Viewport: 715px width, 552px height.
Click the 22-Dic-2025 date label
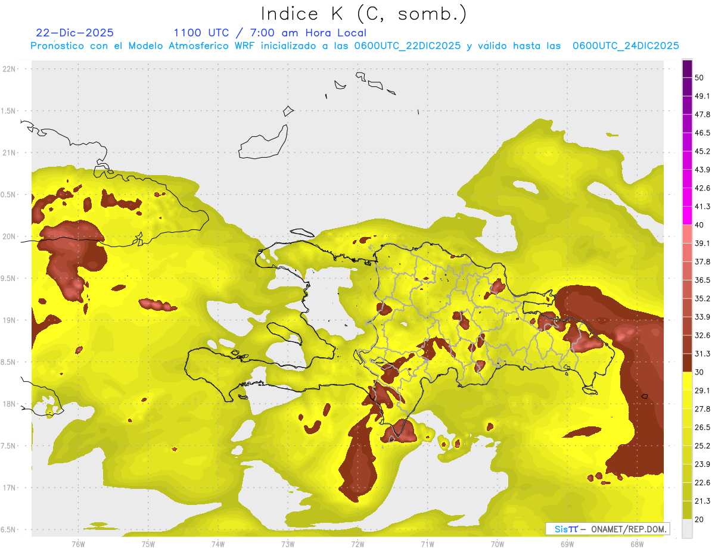(74, 33)
